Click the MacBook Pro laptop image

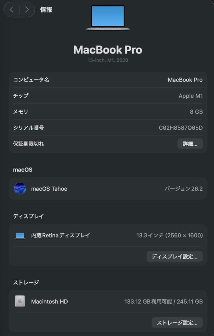108,17
